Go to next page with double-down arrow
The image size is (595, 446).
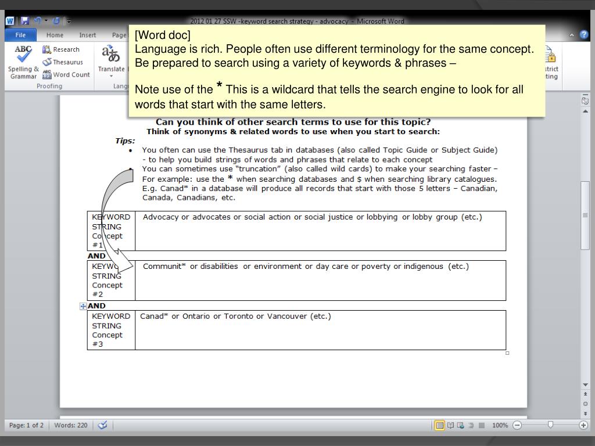(585, 413)
